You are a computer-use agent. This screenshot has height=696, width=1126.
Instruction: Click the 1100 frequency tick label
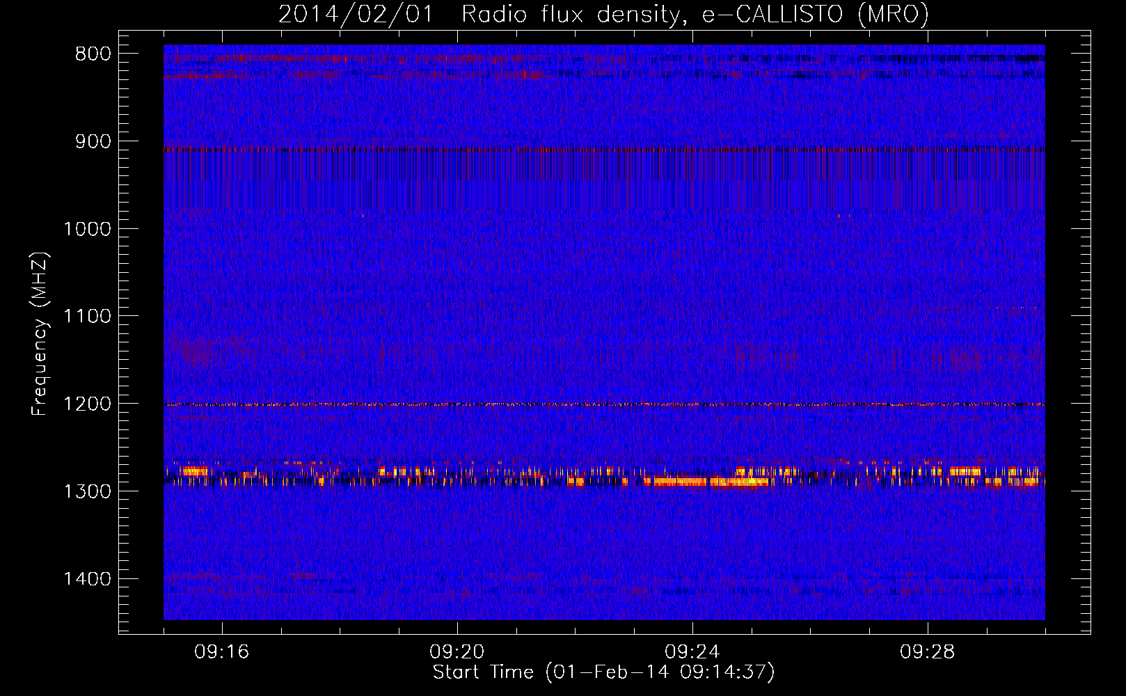[x=88, y=317]
